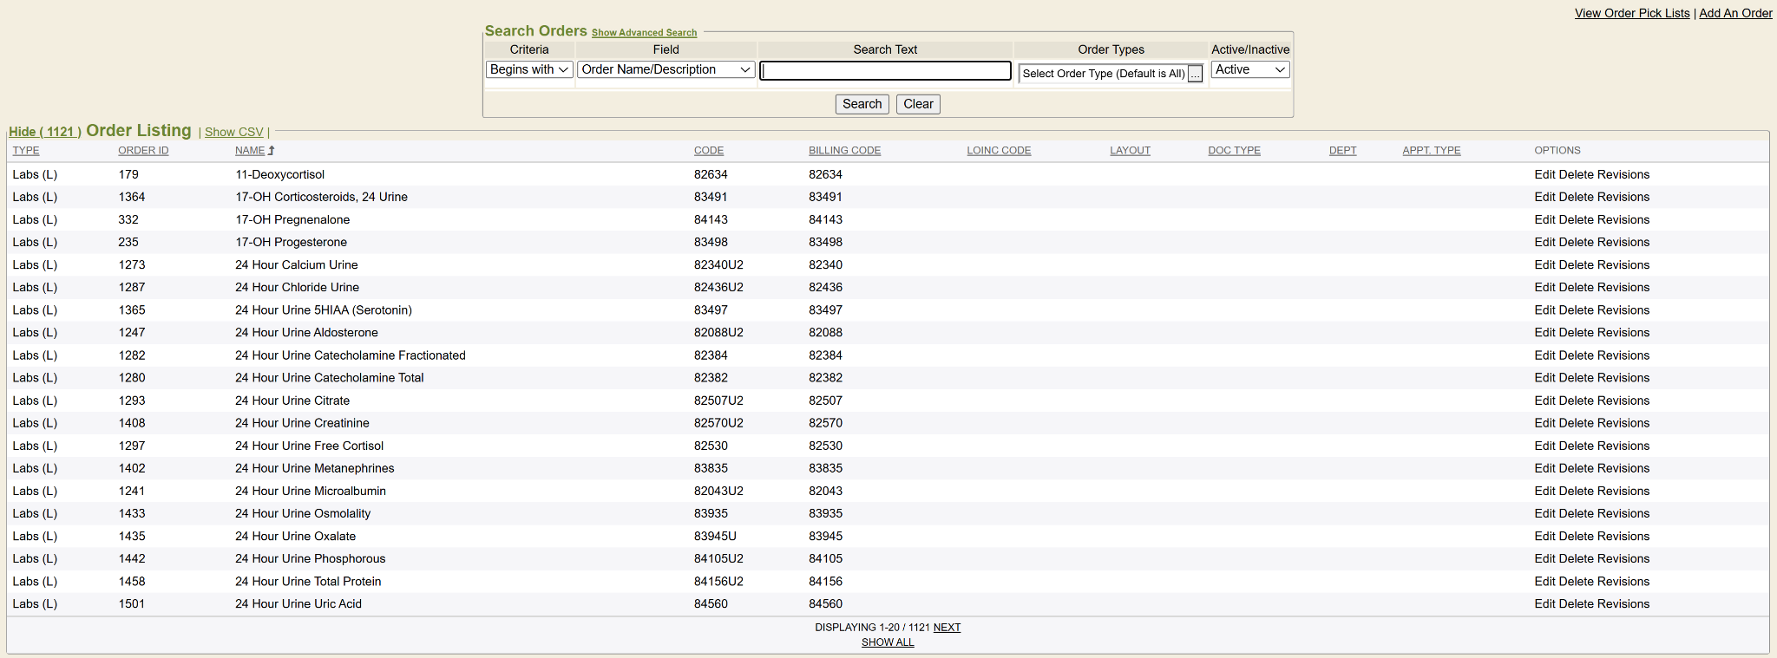Expand the Field 'Order Name/Description' dropdown
1777x658 pixels.
tap(666, 69)
